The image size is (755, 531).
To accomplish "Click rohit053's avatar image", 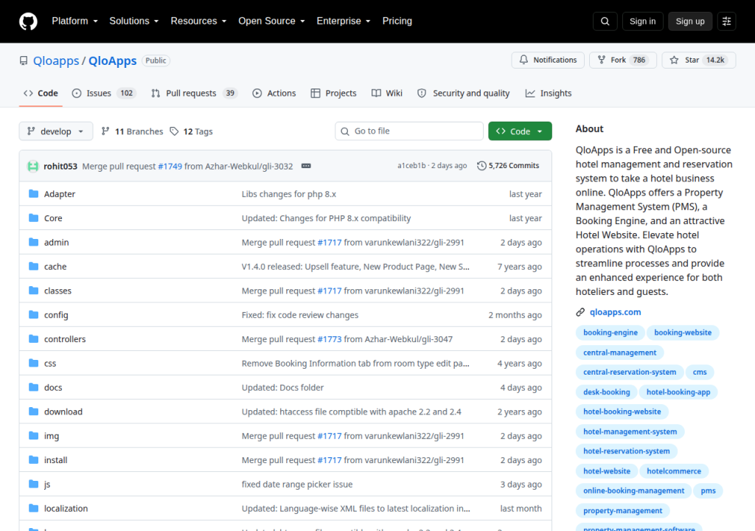I will tap(32, 166).
